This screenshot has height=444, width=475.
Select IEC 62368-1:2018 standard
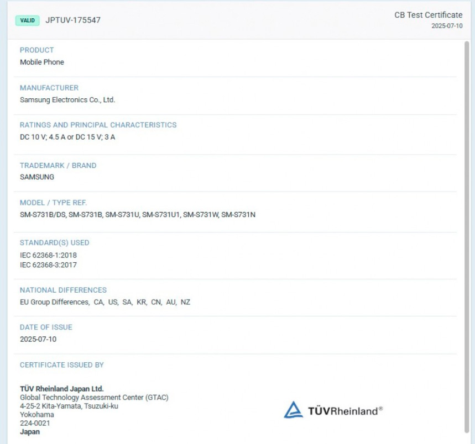(x=48, y=255)
